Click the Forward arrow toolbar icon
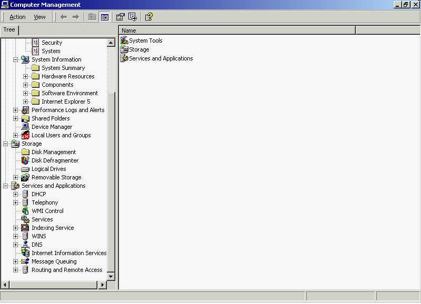421x304 pixels. click(x=76, y=17)
